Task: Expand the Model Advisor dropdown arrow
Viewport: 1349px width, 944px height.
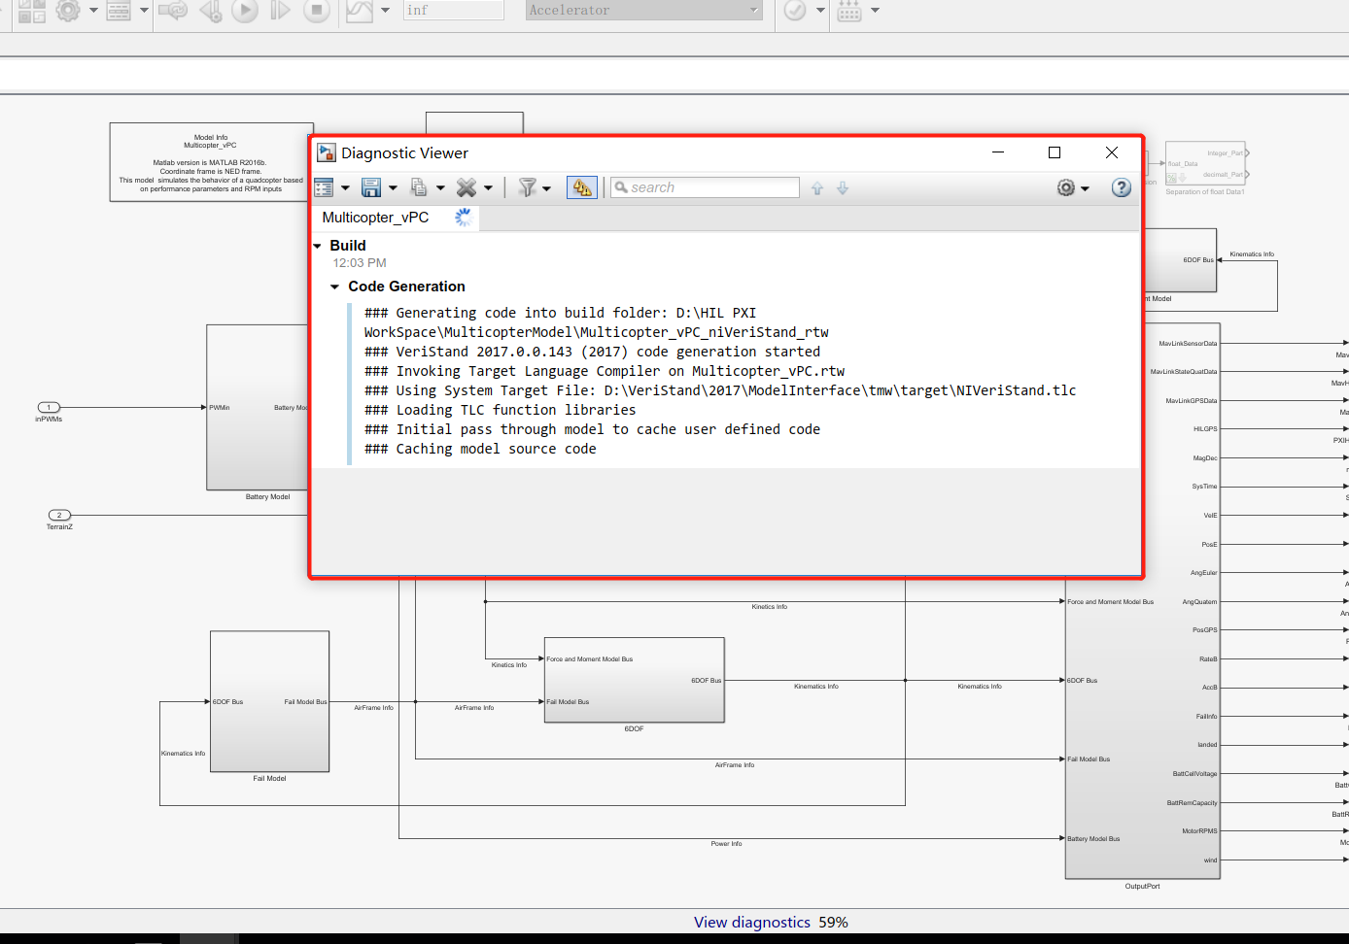Action: [820, 11]
